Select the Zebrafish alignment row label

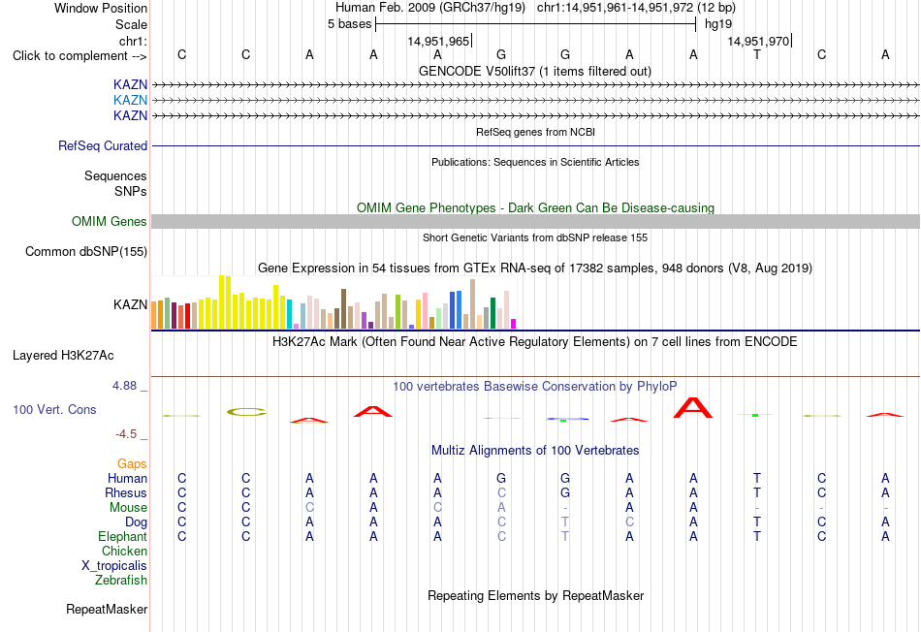(121, 581)
